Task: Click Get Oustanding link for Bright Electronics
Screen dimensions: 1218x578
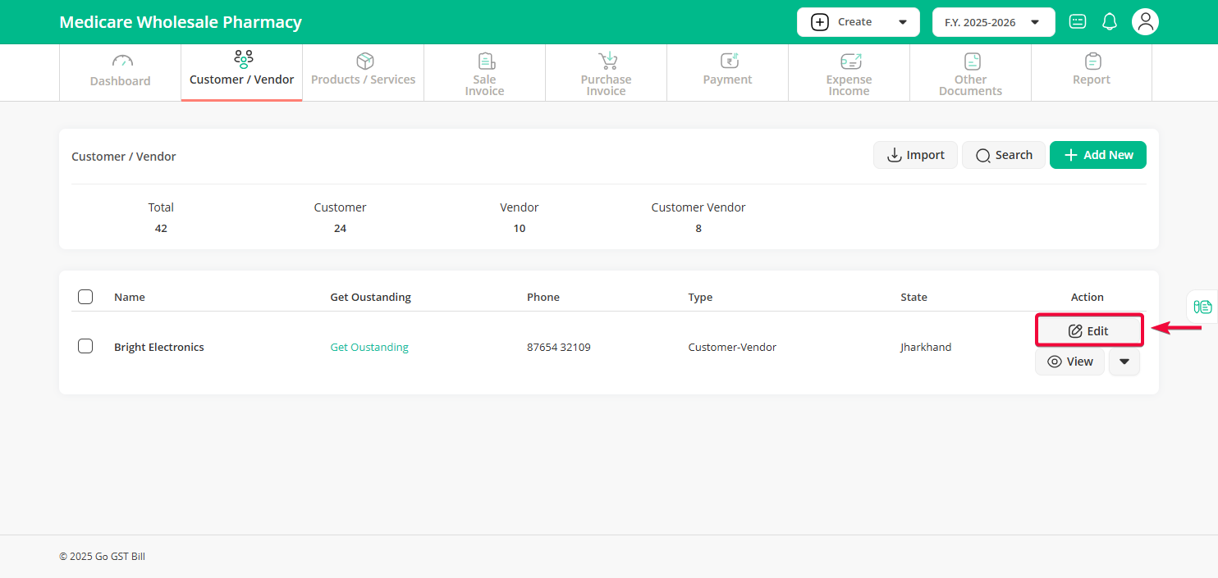Action: click(369, 347)
